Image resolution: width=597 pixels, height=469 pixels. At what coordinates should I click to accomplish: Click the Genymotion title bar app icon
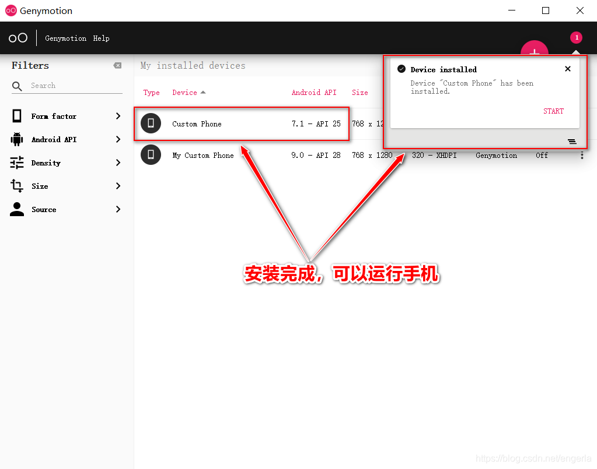pyautogui.click(x=11, y=10)
